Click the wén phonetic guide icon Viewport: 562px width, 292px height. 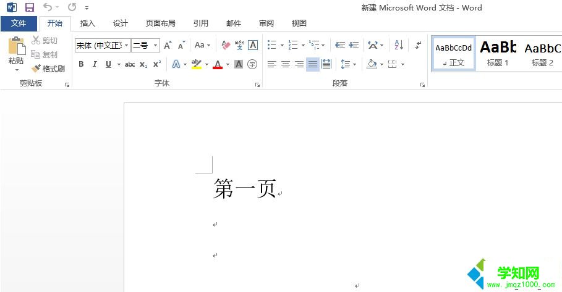click(239, 45)
